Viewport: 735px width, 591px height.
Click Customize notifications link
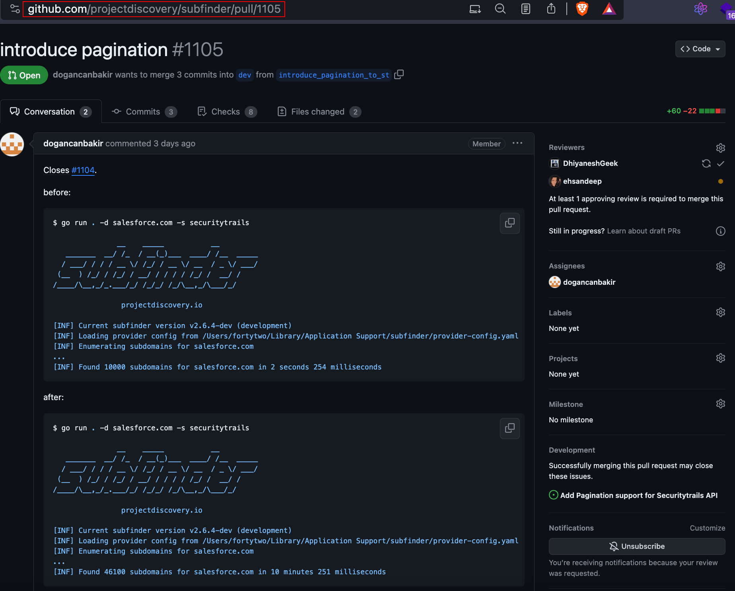click(707, 528)
